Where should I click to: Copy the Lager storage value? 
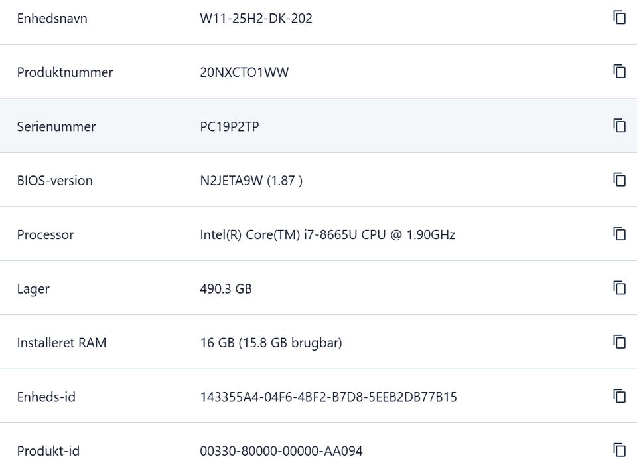[x=619, y=288]
